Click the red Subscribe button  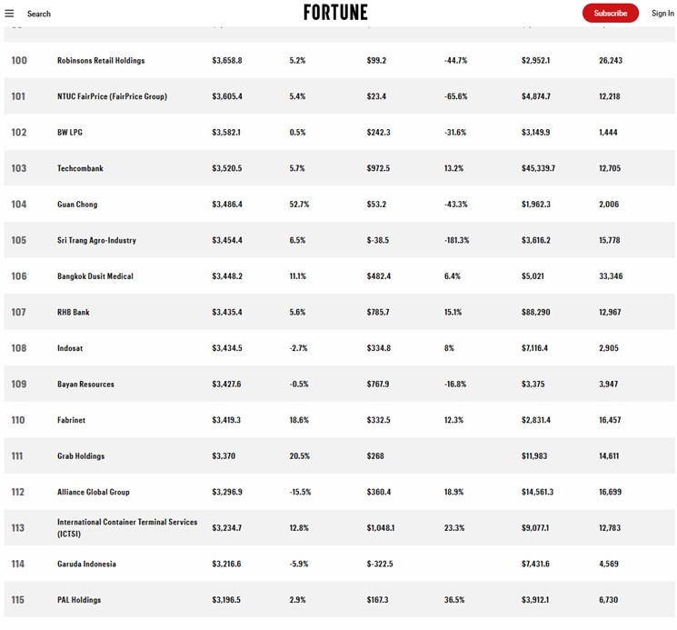610,13
